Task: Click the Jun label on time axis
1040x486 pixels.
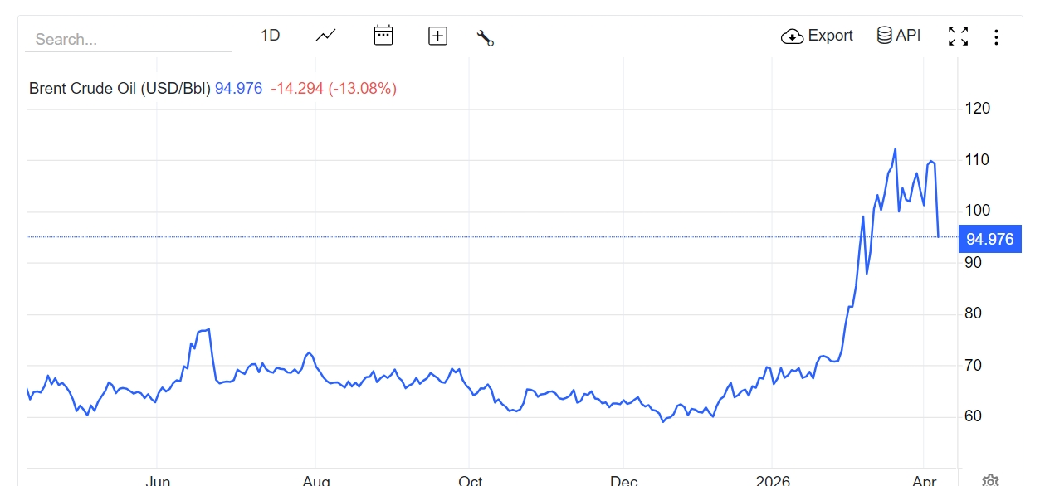Action: click(x=158, y=480)
